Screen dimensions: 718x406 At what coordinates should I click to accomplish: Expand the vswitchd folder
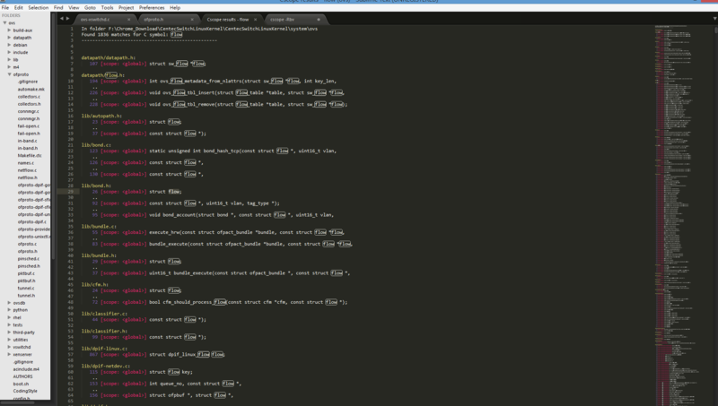(x=9, y=347)
